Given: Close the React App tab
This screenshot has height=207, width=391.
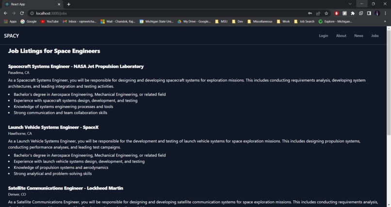Looking at the screenshot, I should click(x=59, y=4).
